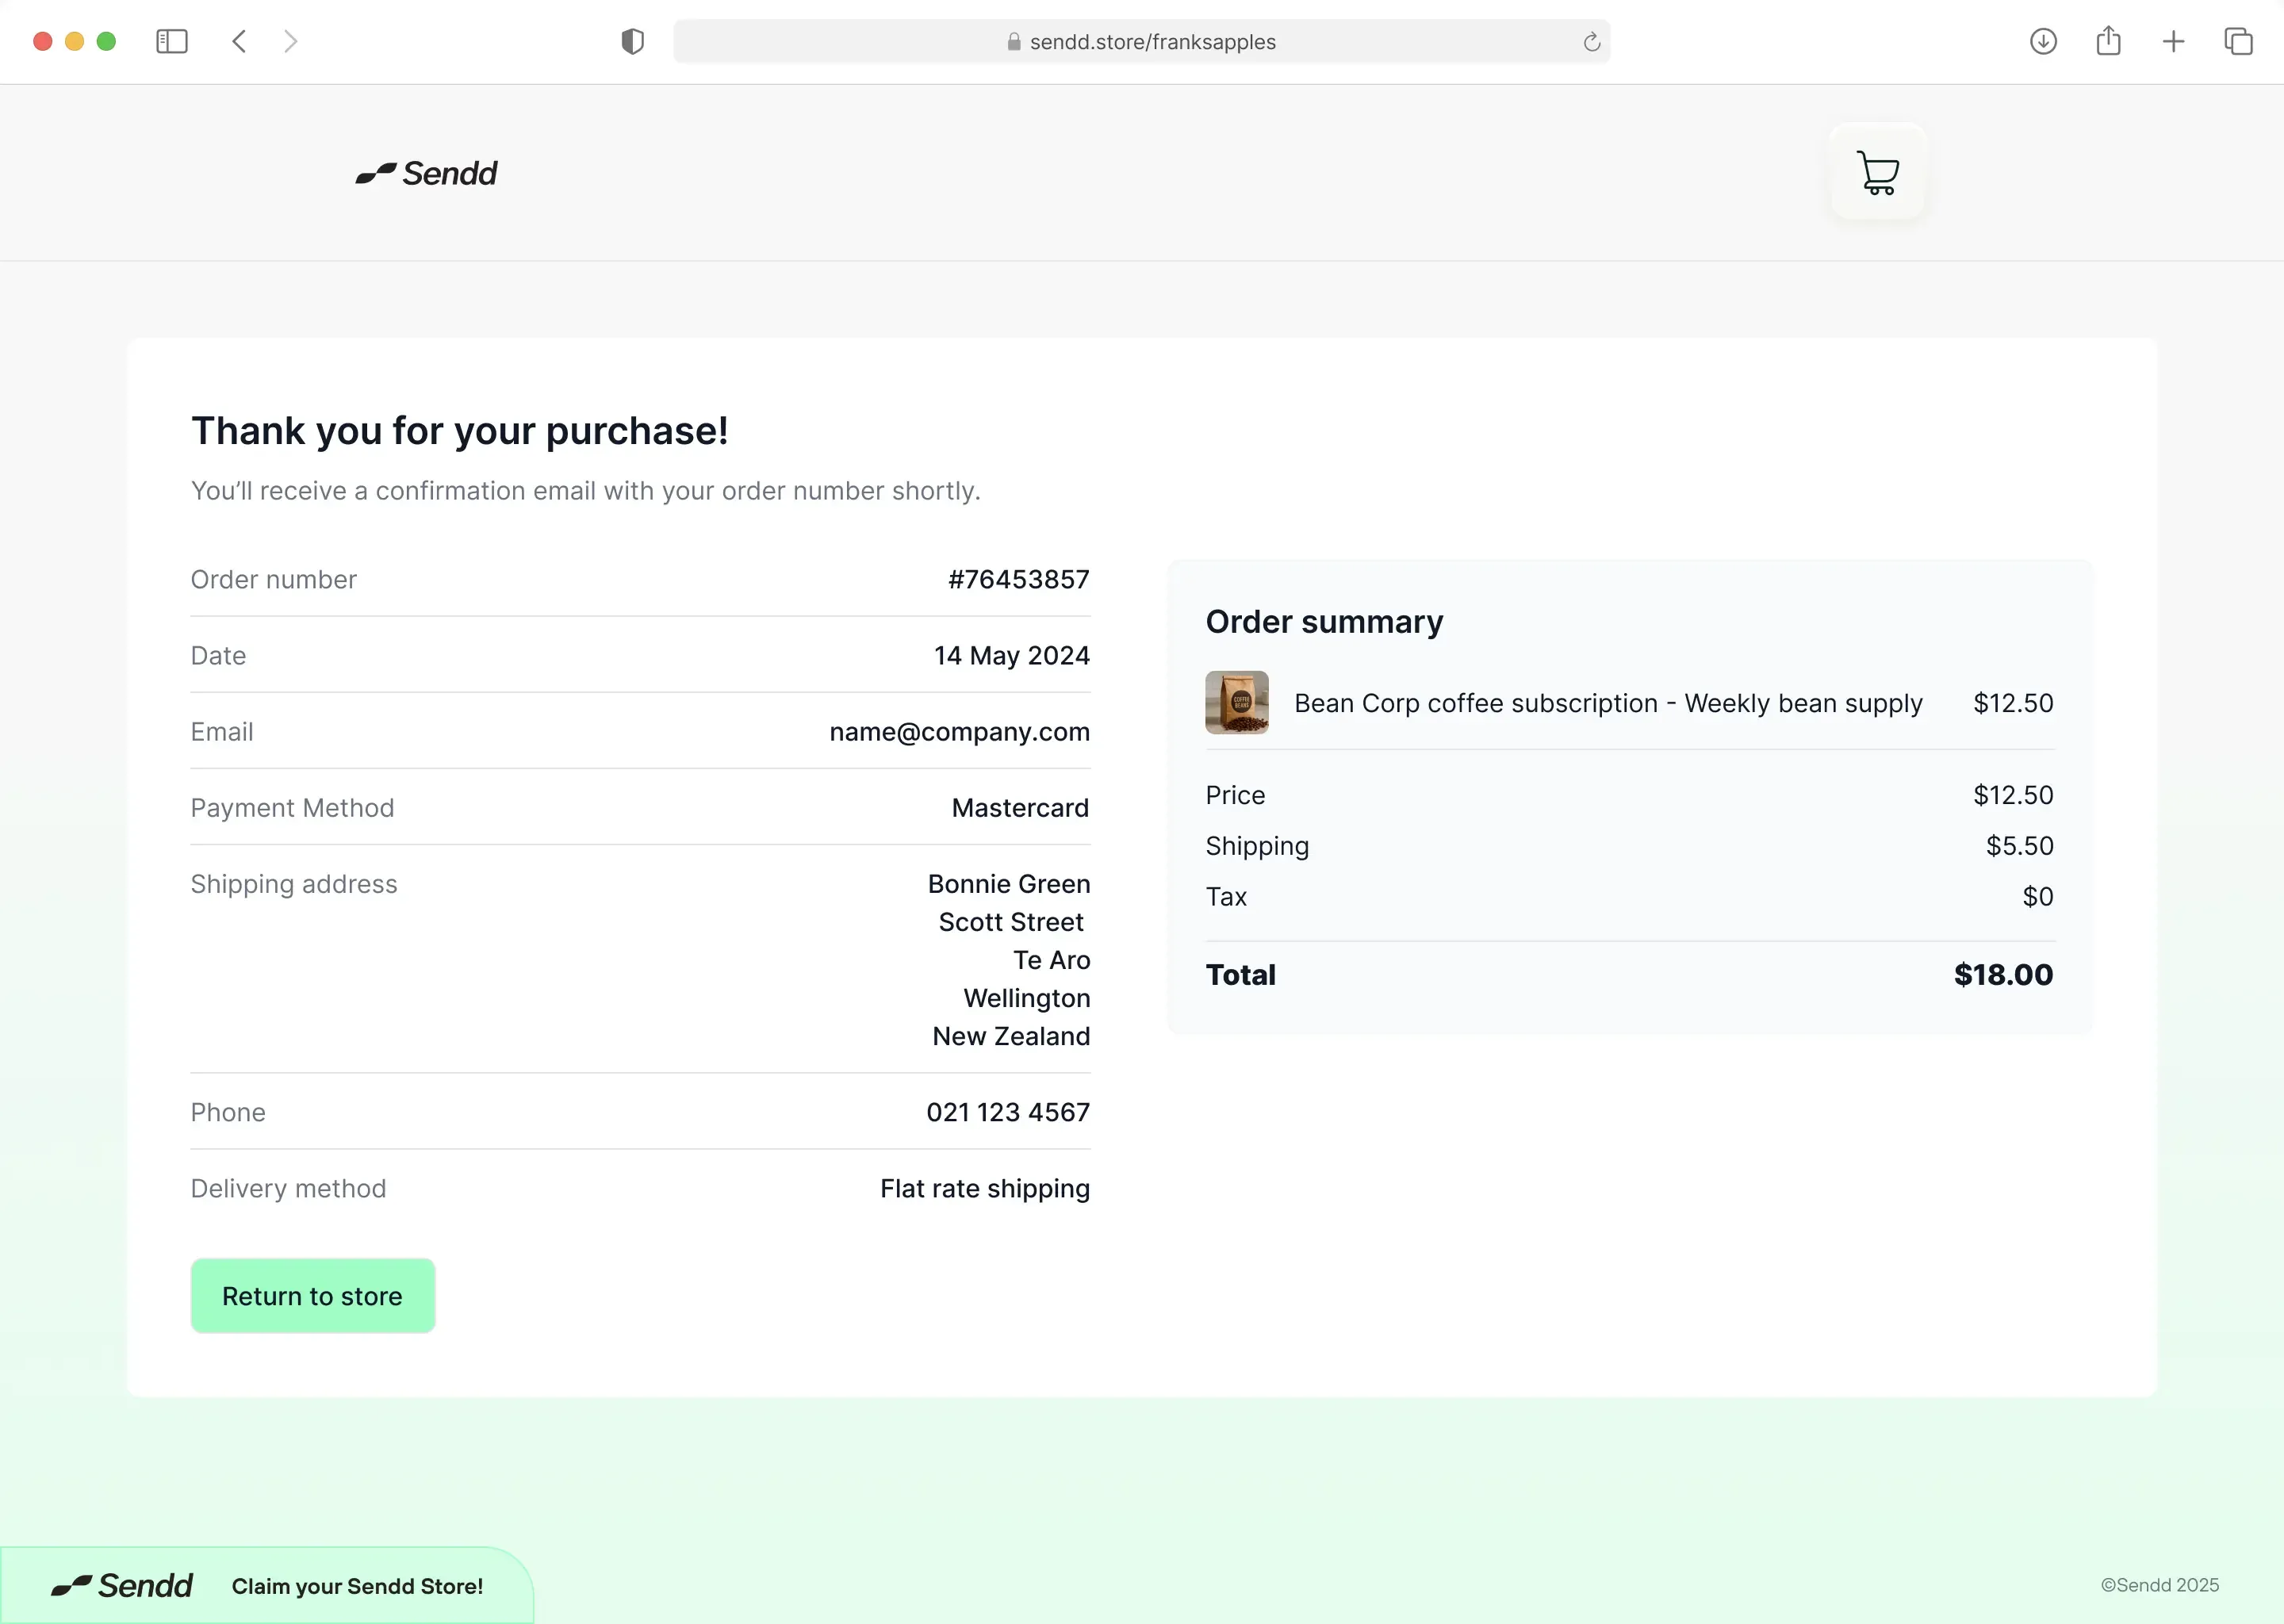Select order number #76453857
Viewport: 2284px width, 1624px height.
(1018, 579)
